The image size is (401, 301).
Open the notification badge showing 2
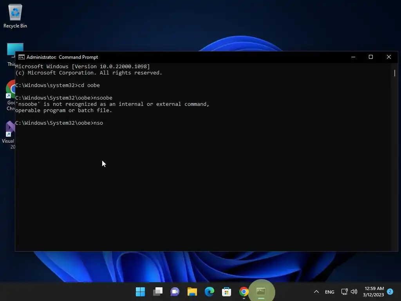click(390, 292)
